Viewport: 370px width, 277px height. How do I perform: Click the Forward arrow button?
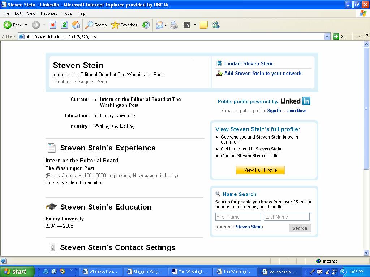[36, 25]
